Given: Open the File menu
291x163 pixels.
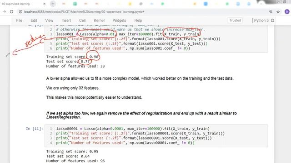Looking at the screenshot, I should 19,20.
